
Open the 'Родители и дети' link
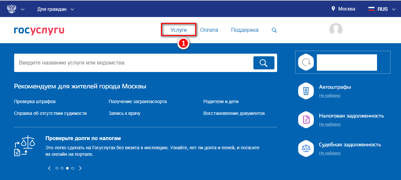tap(221, 101)
